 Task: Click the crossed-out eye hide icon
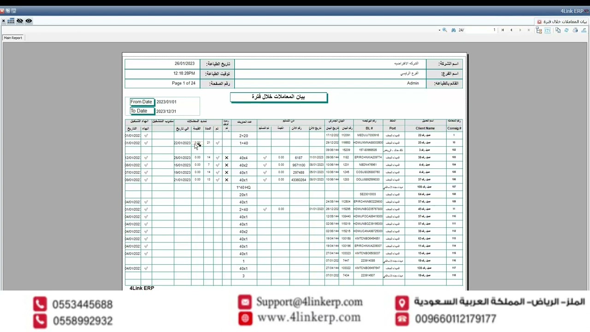tap(20, 21)
